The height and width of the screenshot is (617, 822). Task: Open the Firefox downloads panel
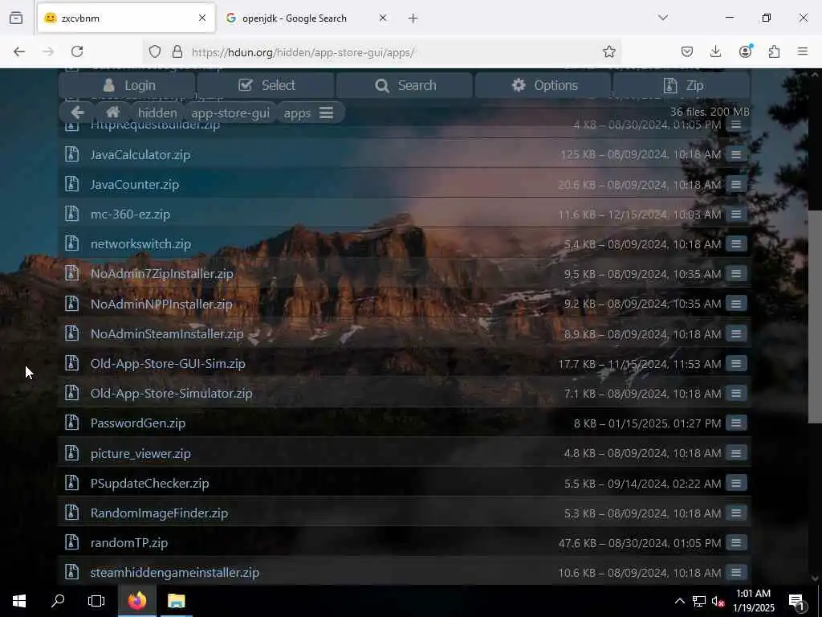(x=715, y=51)
